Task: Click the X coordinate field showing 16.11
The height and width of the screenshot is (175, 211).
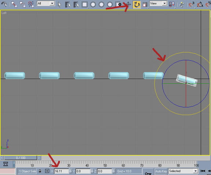Action: 61,171
